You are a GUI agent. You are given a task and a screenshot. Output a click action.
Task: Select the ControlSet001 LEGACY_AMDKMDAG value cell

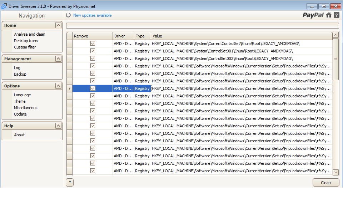point(242,51)
